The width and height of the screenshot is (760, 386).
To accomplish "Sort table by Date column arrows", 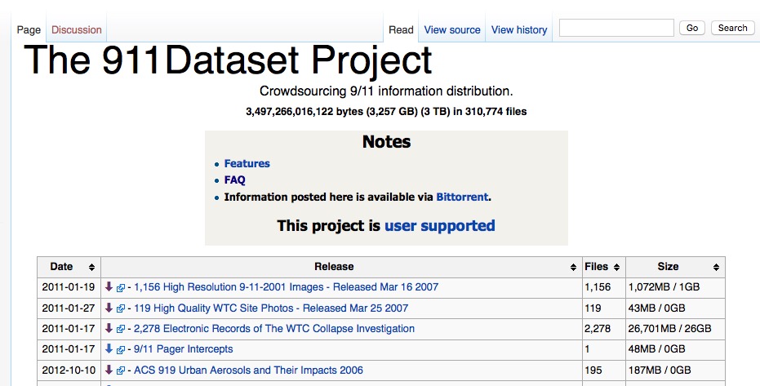I will [92, 267].
